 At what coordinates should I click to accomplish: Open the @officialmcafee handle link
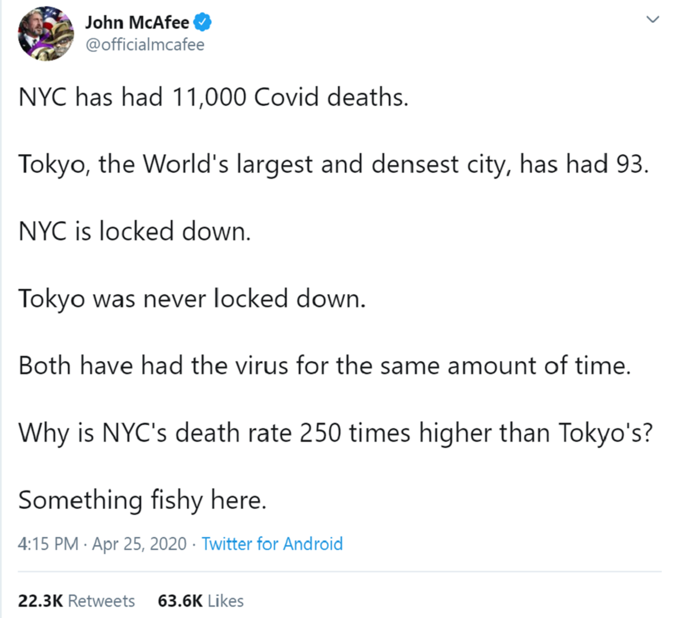145,45
